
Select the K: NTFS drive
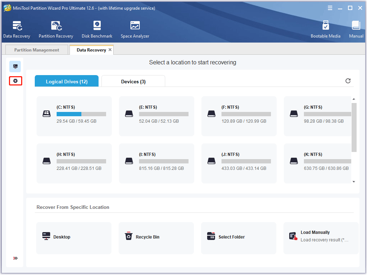click(318, 163)
